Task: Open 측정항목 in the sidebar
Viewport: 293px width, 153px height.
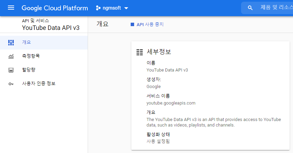Action: [x=44, y=56]
